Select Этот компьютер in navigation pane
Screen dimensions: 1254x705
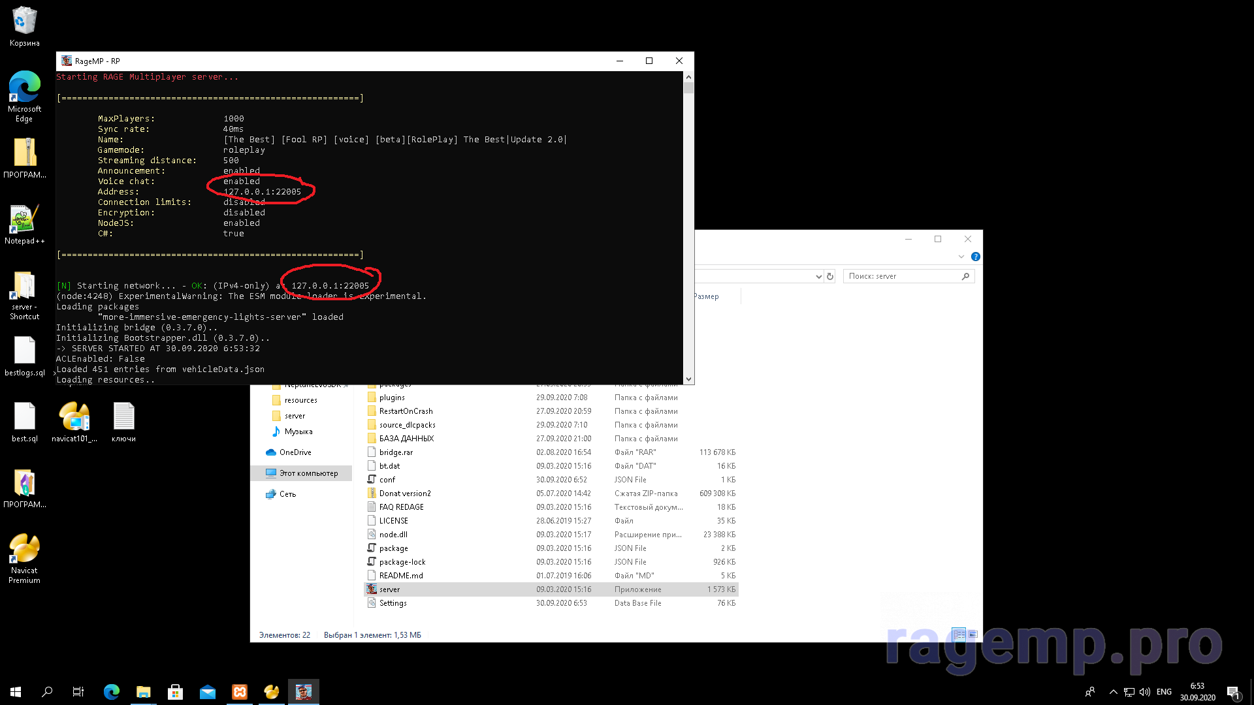[302, 473]
